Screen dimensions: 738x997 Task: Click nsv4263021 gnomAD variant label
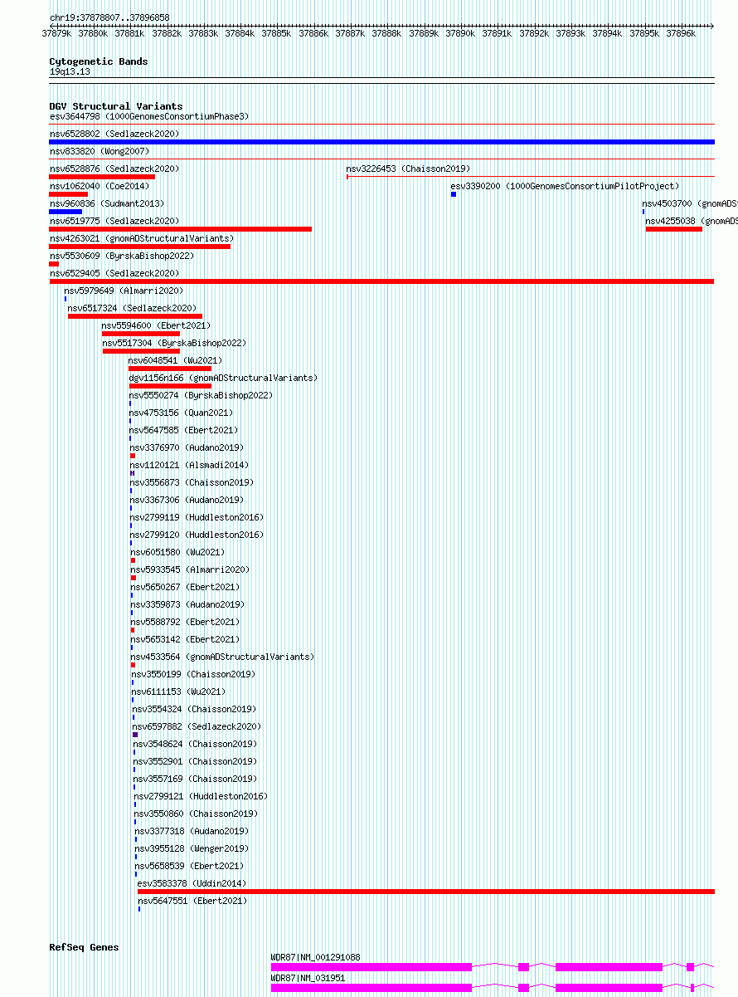141,239
